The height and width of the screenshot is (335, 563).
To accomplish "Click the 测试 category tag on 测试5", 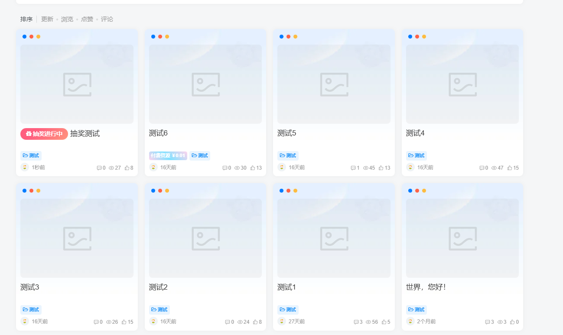I will [x=288, y=155].
